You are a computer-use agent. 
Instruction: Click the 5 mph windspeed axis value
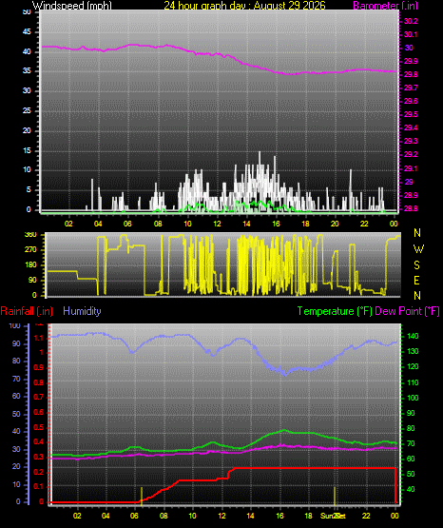tap(29, 190)
